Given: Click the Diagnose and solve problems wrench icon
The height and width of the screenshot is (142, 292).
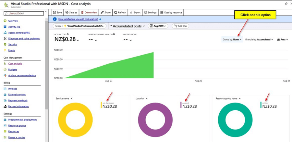Looking at the screenshot, I should [x=5, y=38].
